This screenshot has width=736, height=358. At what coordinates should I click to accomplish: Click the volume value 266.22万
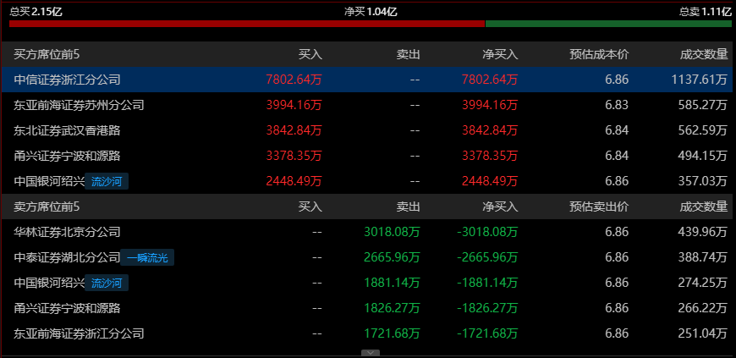coord(703,308)
